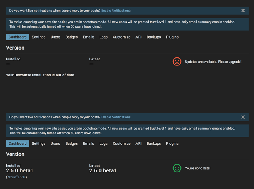254x189 pixels.
Task: Click the bootstrap mode notice in lower panel
Action: [127, 131]
